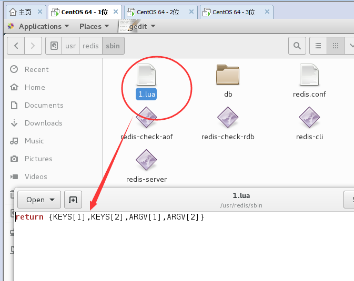Open the db folder
The image size is (354, 281).
228,75
